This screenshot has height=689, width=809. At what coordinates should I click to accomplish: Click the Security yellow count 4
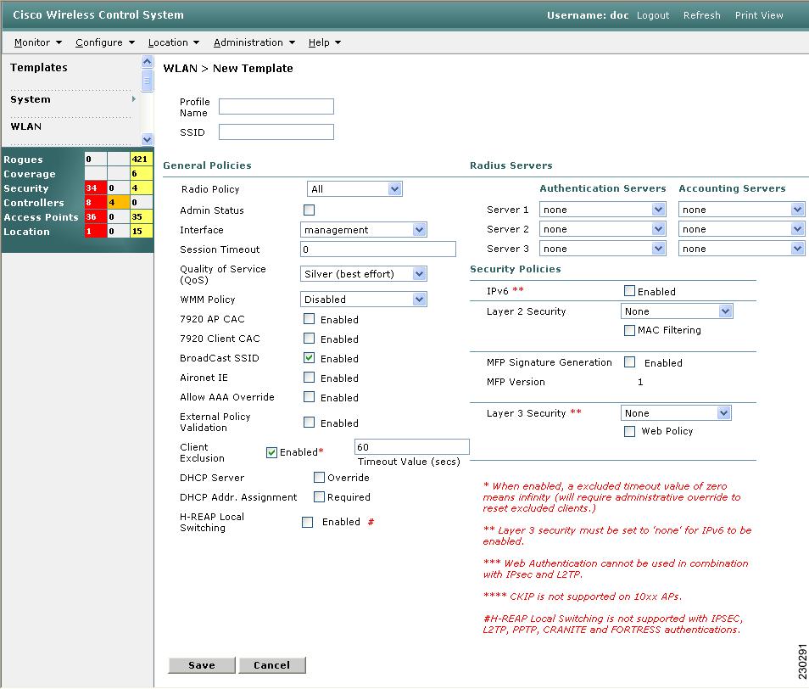142,188
